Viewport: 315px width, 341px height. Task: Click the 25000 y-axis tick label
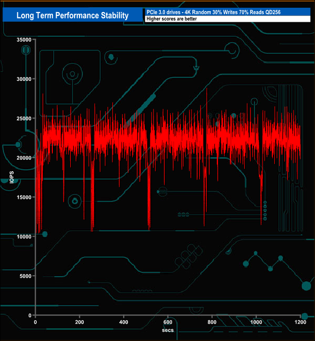point(23,119)
